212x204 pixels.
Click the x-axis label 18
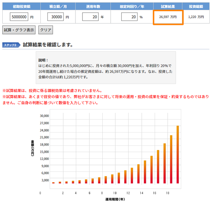168,193
